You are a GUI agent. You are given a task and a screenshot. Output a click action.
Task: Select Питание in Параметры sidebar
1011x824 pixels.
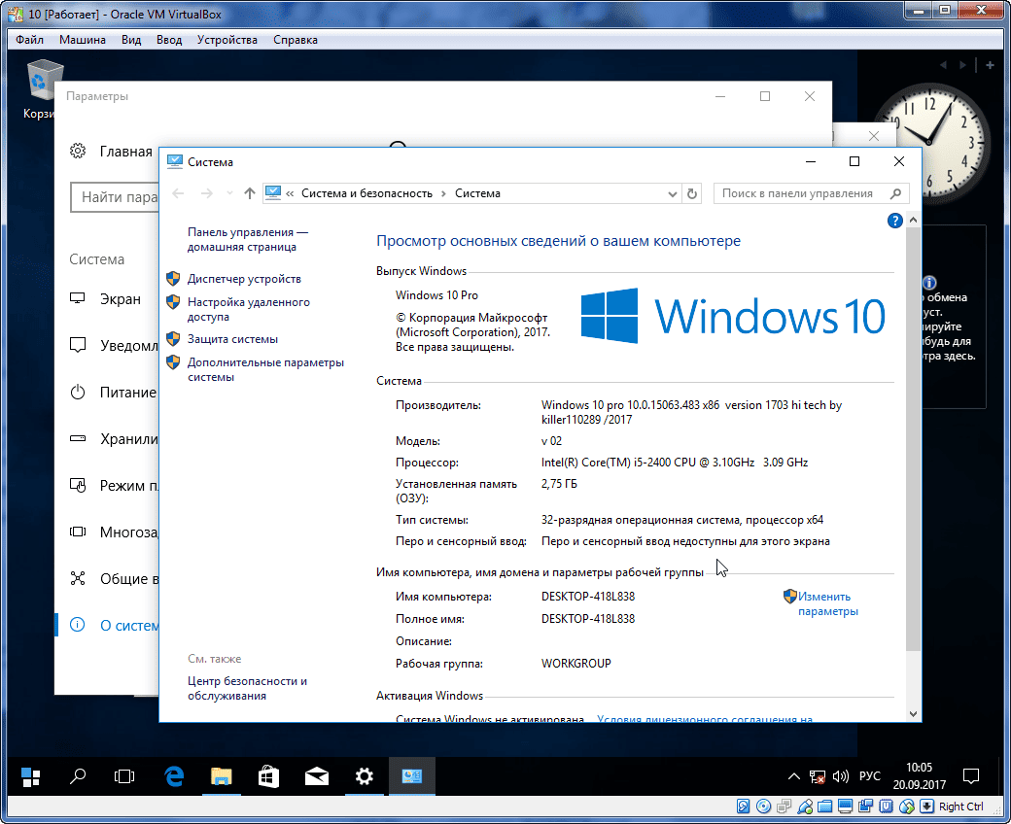(114, 393)
